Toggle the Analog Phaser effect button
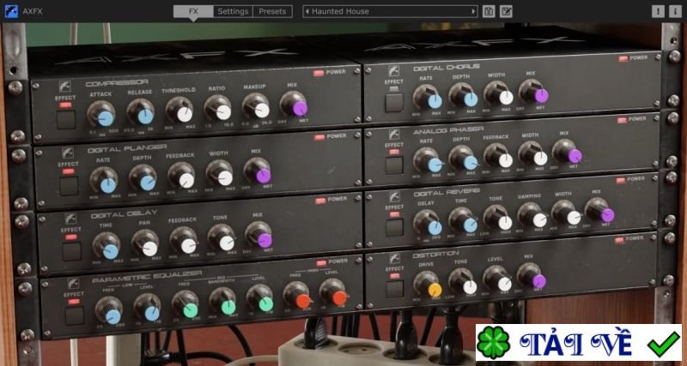The image size is (687, 366). (394, 165)
